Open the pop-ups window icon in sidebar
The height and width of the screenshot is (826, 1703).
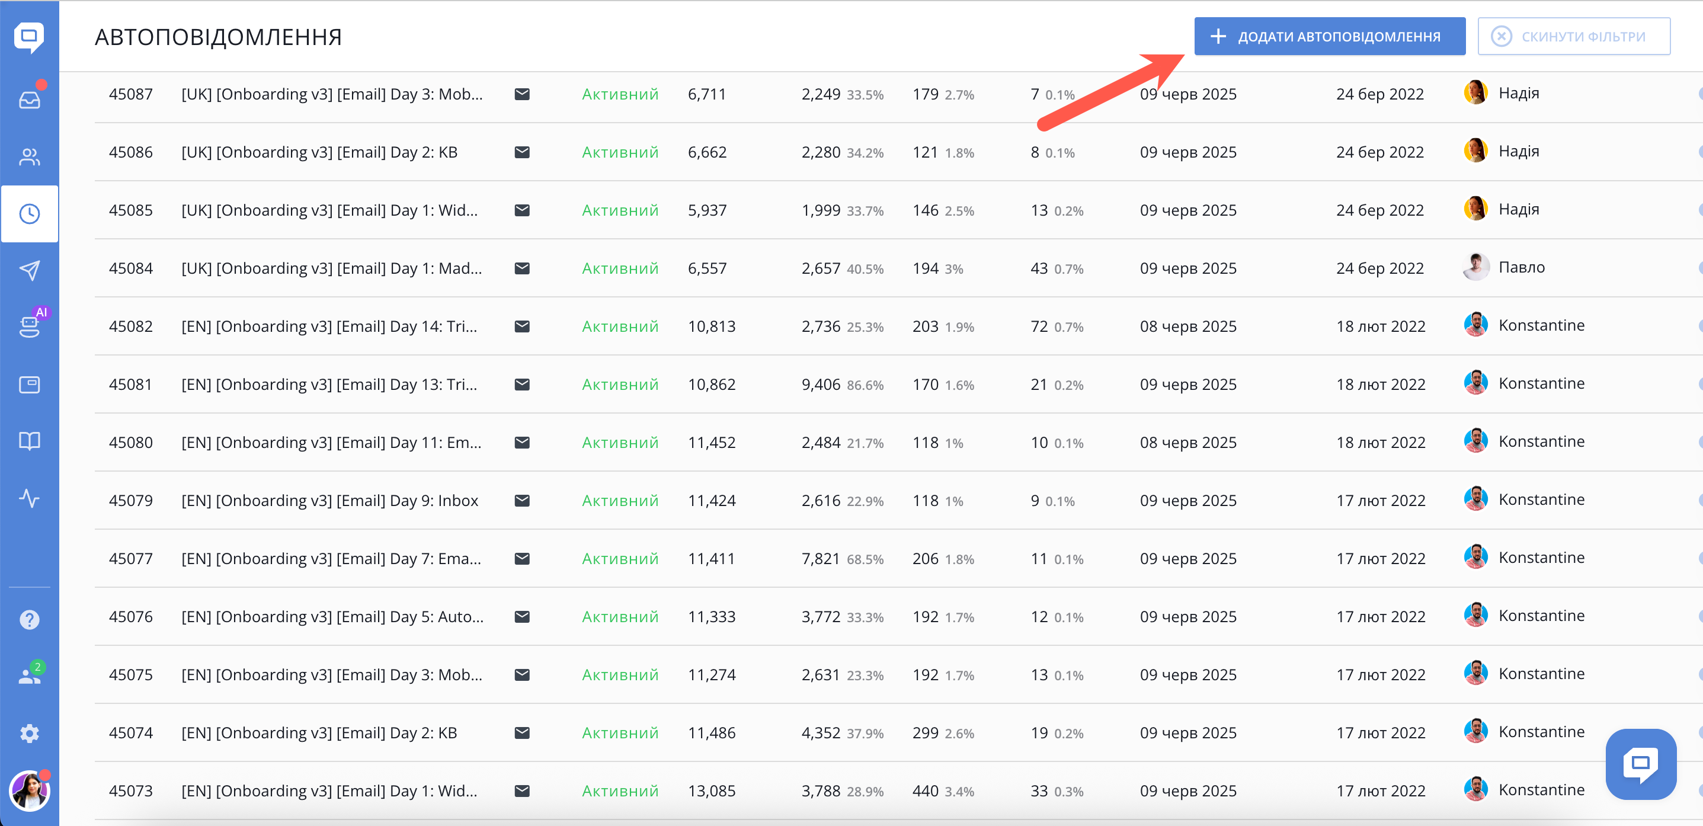click(x=29, y=384)
